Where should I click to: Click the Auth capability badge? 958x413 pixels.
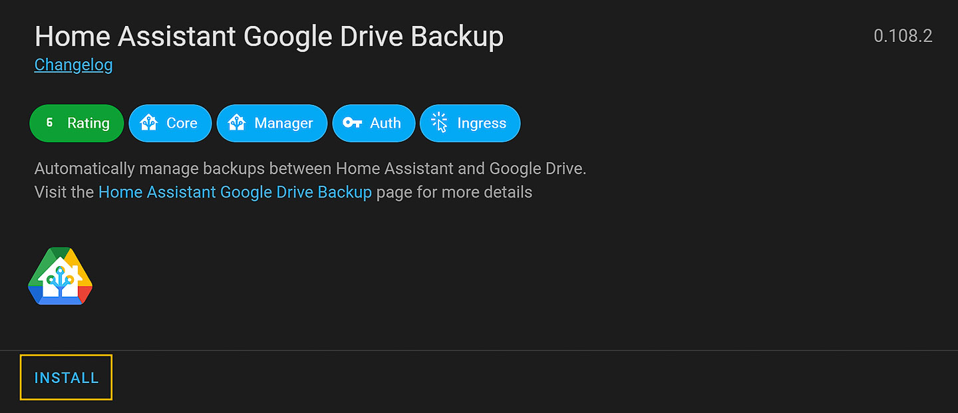click(374, 123)
